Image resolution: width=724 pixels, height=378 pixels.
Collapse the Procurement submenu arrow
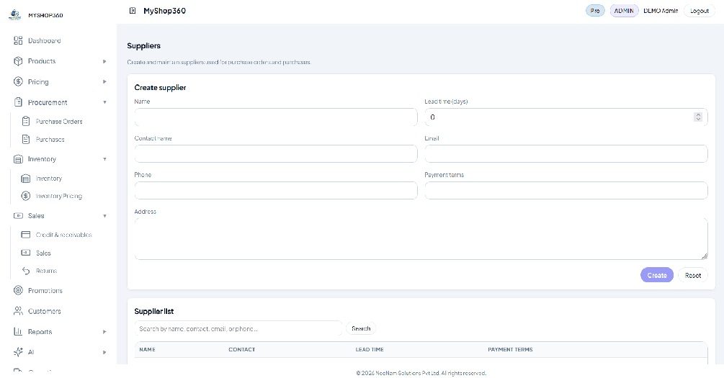pyautogui.click(x=104, y=102)
